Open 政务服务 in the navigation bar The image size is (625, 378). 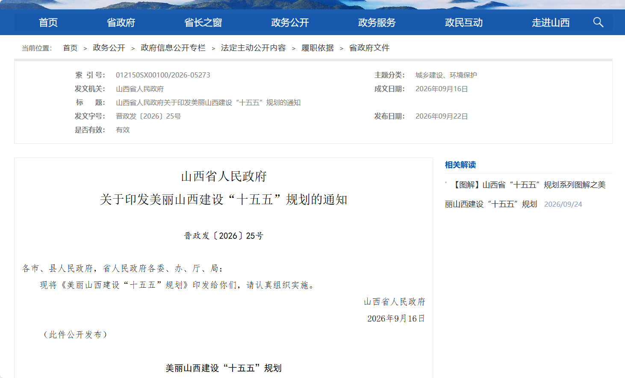(377, 23)
